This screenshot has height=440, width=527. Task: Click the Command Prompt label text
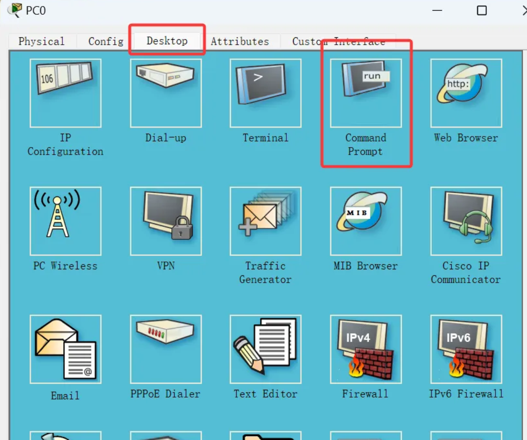pos(366,145)
